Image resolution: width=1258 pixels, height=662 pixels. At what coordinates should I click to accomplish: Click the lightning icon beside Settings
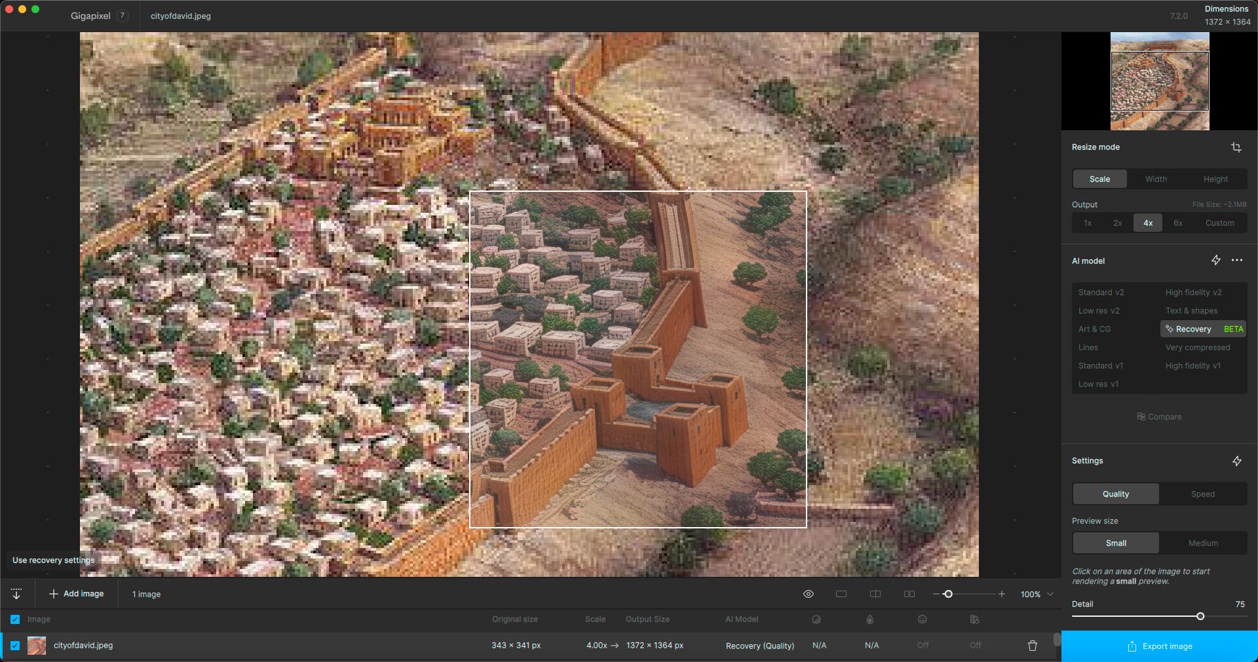1236,461
